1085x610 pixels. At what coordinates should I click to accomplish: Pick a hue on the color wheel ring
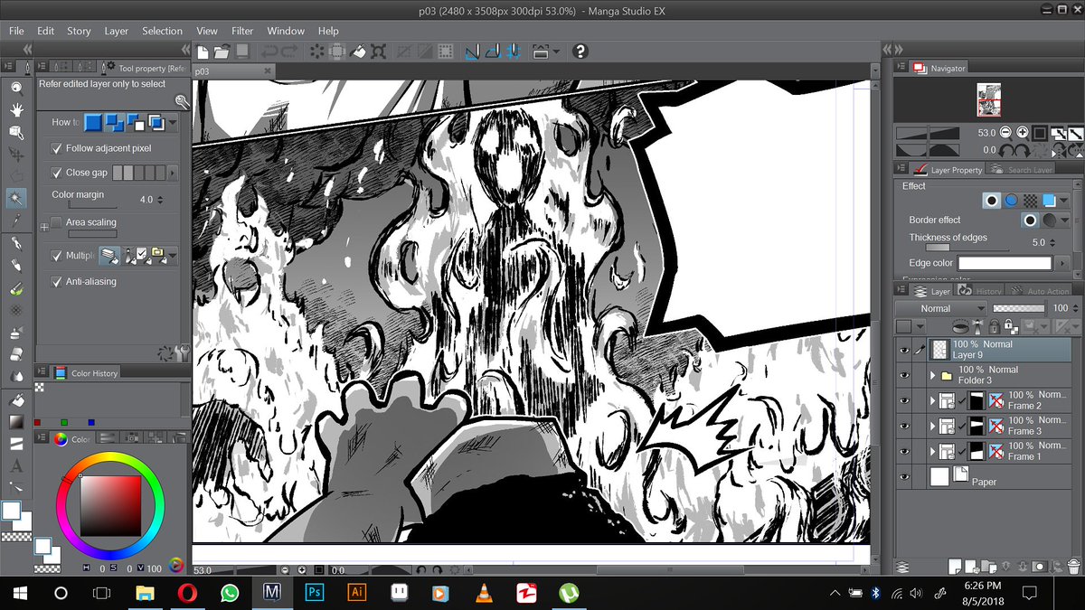110,455
